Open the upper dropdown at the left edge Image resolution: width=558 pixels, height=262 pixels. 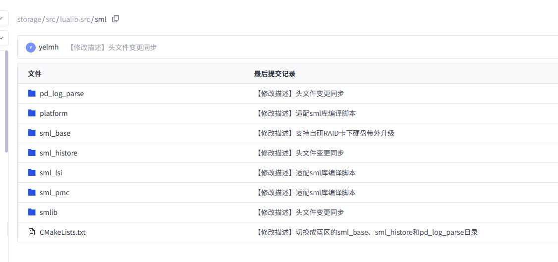2,19
